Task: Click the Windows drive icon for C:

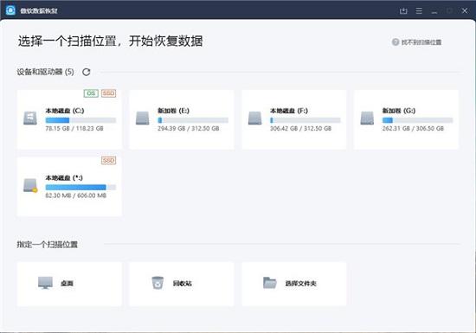Action: point(30,118)
